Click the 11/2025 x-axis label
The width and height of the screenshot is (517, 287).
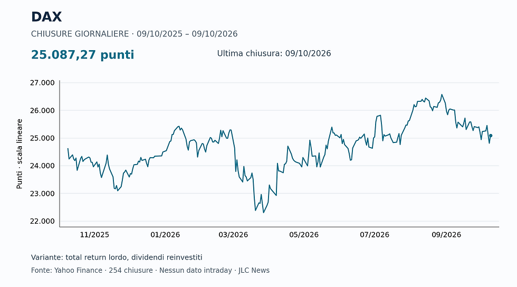94,235
